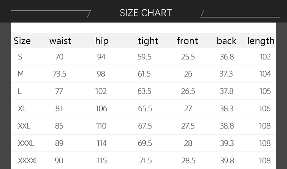
Task: Click the L size row label
Action: tap(19, 91)
